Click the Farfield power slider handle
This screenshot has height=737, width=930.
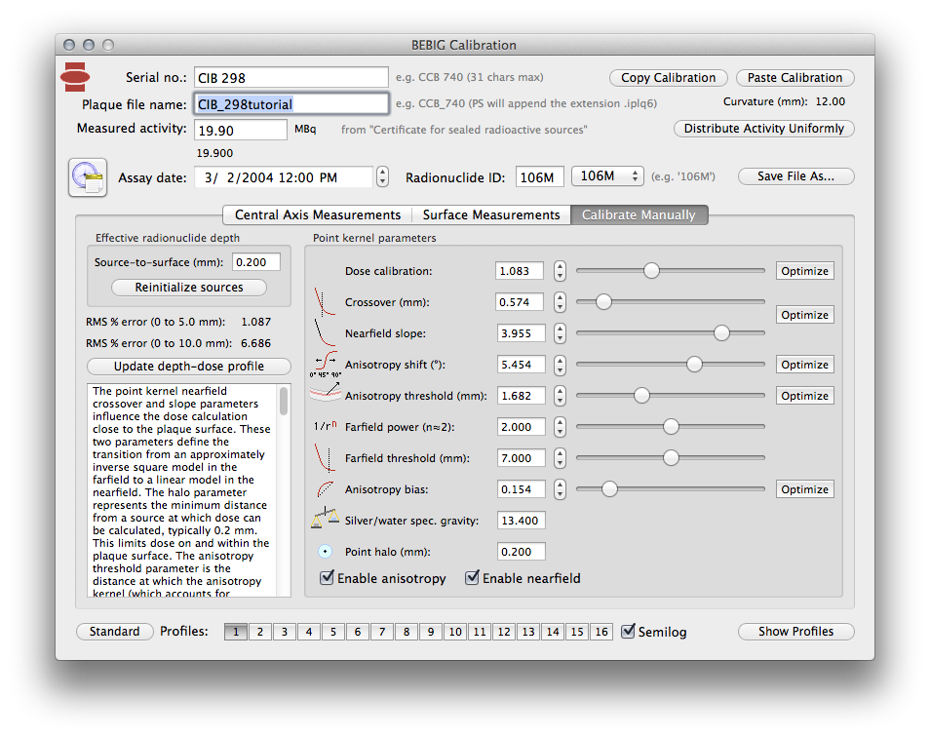671,426
